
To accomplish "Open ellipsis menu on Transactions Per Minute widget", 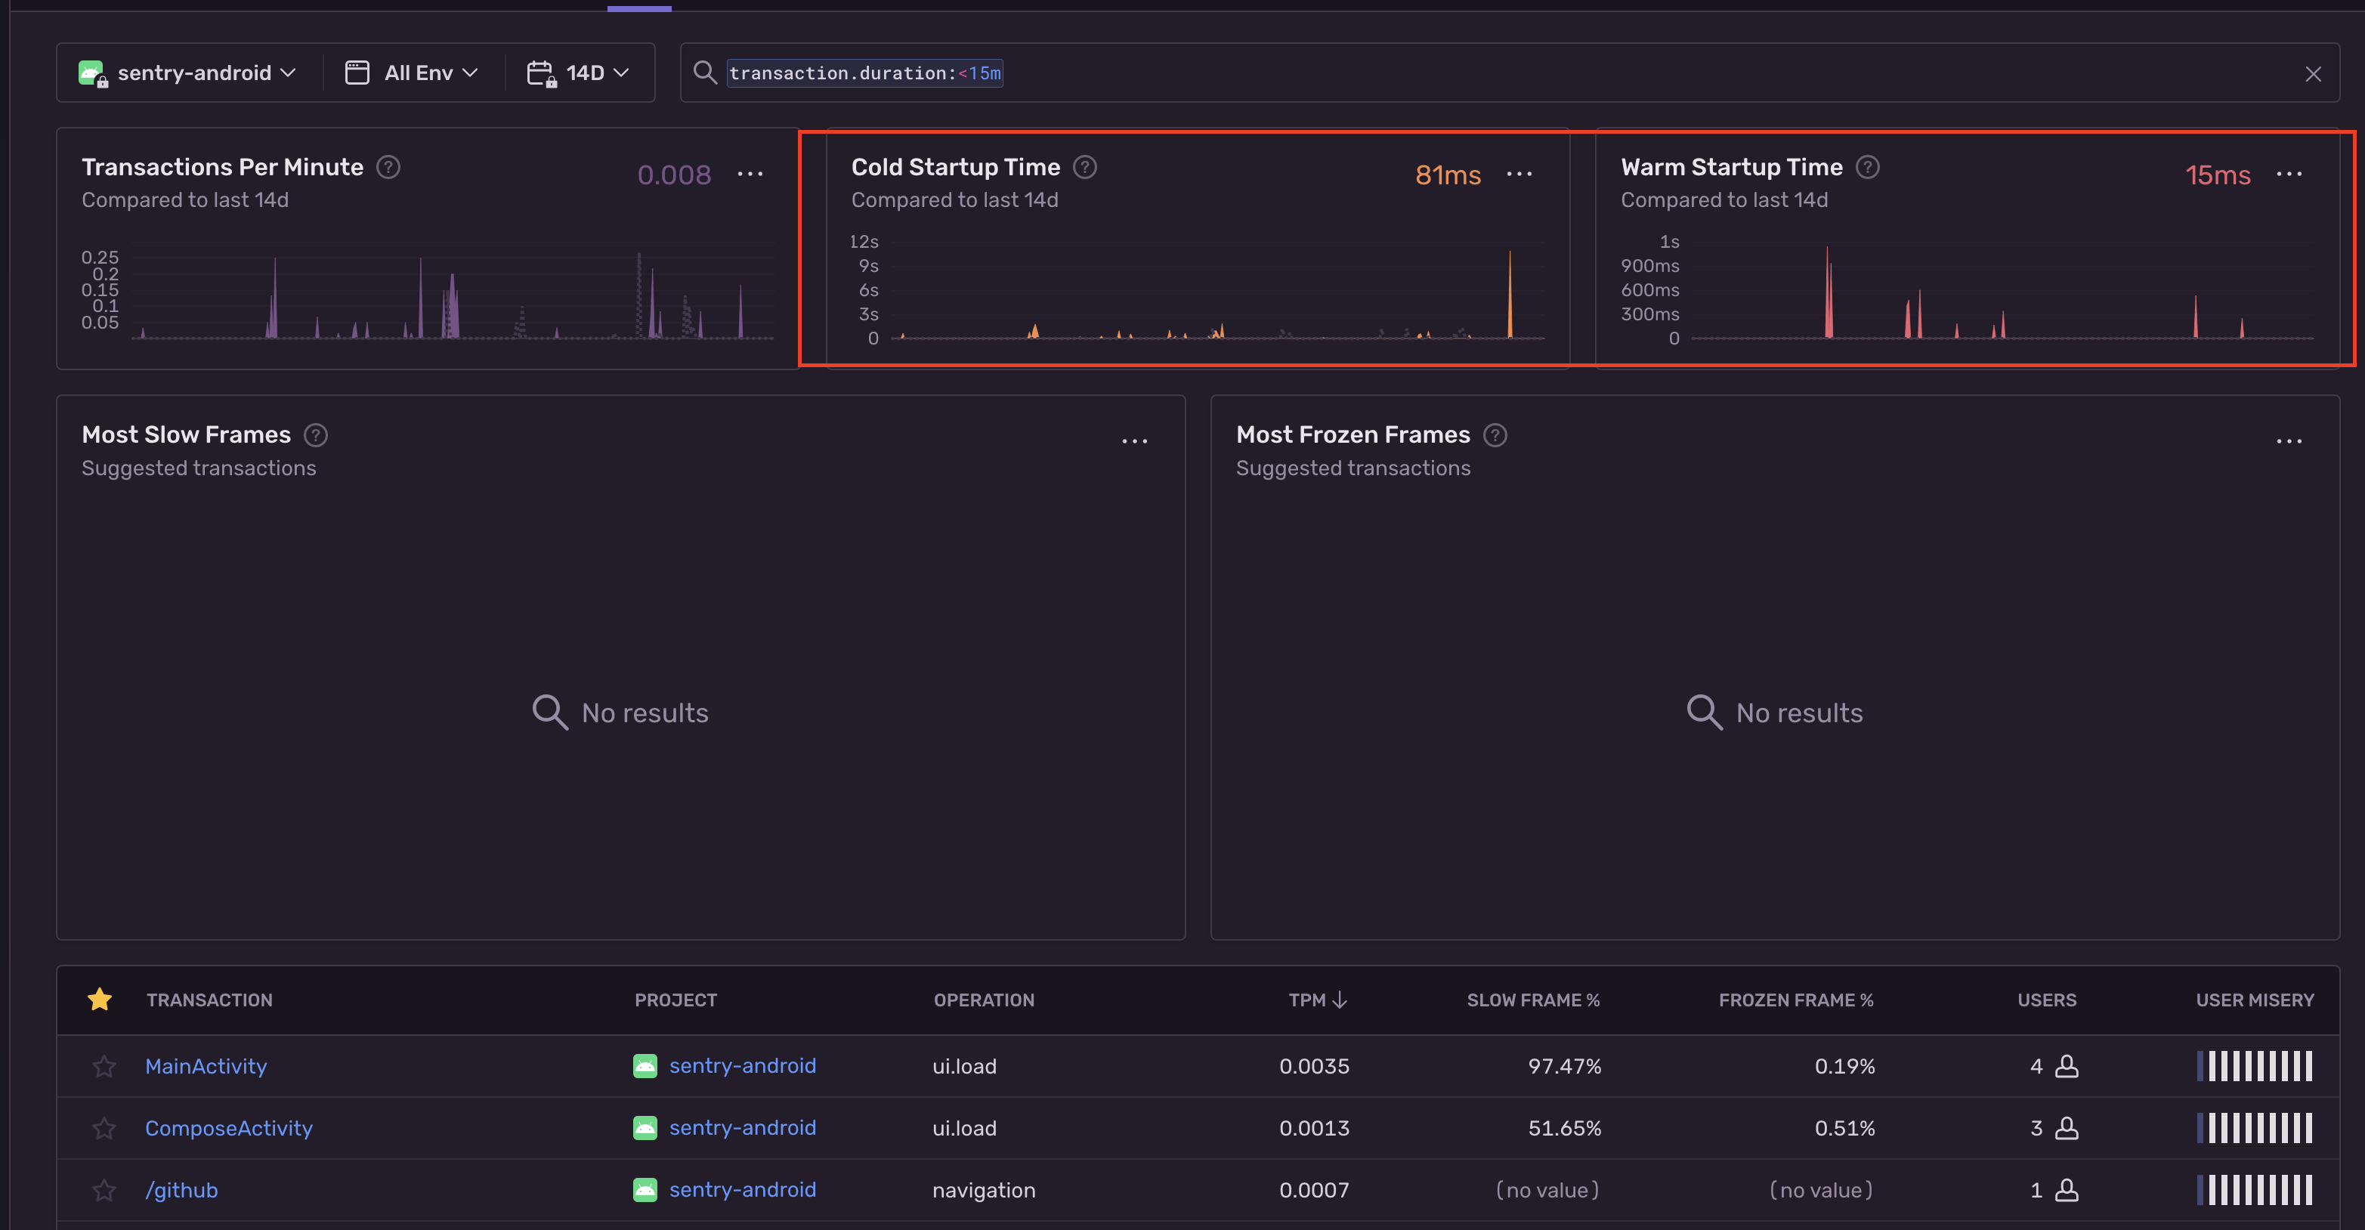I will pos(750,175).
